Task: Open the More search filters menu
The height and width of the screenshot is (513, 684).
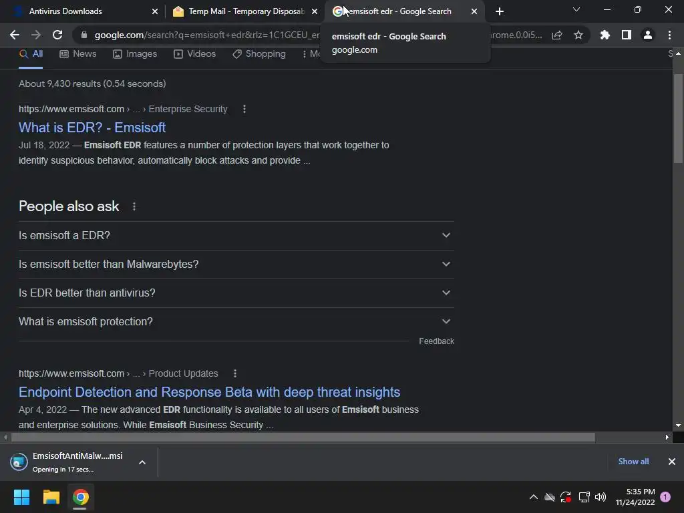Action: pos(311,54)
